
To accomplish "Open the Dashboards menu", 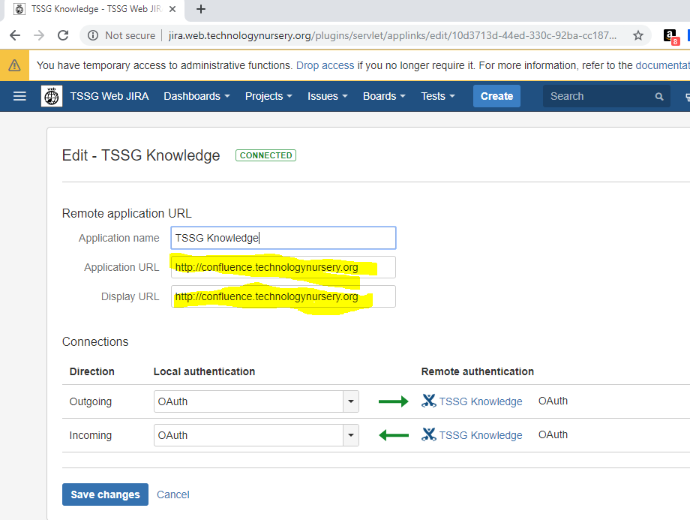I will pos(196,96).
